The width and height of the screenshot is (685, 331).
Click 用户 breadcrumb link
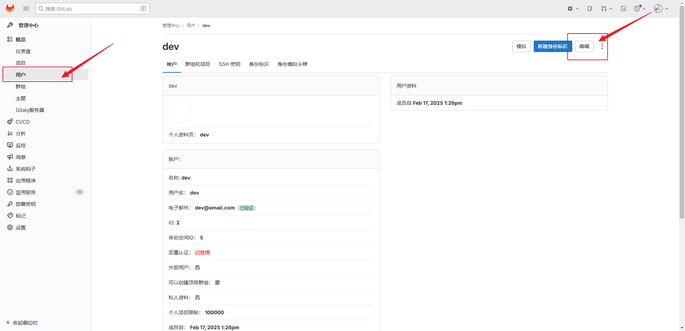click(191, 26)
